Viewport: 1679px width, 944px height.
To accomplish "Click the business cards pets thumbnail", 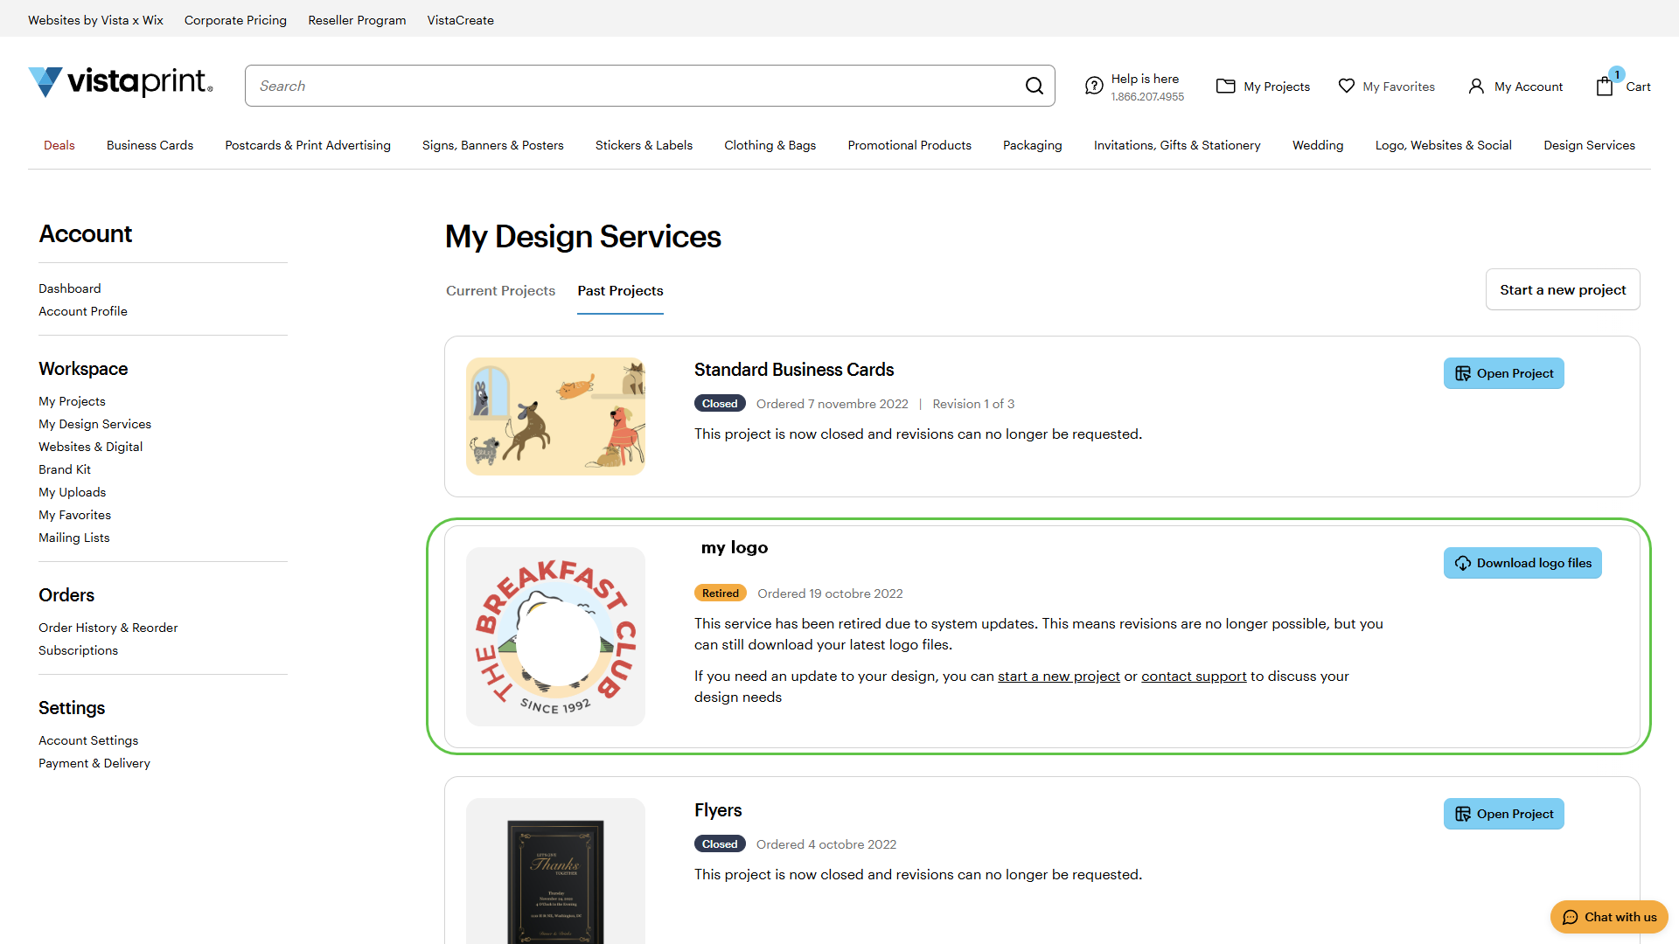I will pyautogui.click(x=555, y=416).
